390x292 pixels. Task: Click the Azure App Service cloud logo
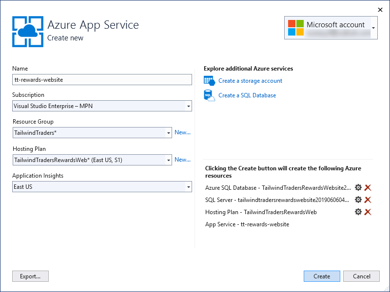(28, 32)
